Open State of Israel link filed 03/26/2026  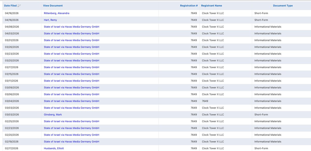72,47
